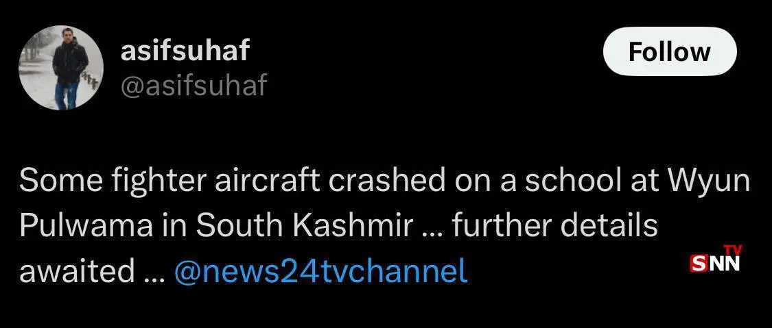The height and width of the screenshot is (328, 772).
Task: Open the @news24tvchannel mention link
Action: coord(321,271)
